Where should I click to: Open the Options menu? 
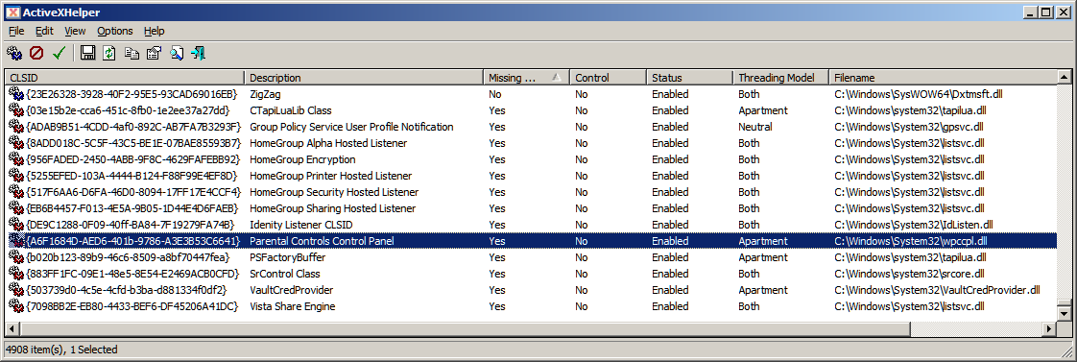[x=114, y=31]
